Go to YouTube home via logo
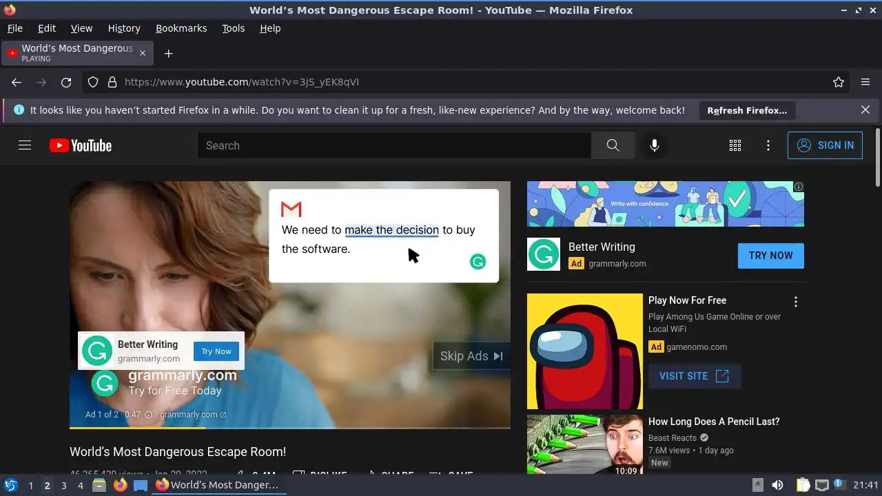Image resolution: width=882 pixels, height=496 pixels. click(x=81, y=145)
